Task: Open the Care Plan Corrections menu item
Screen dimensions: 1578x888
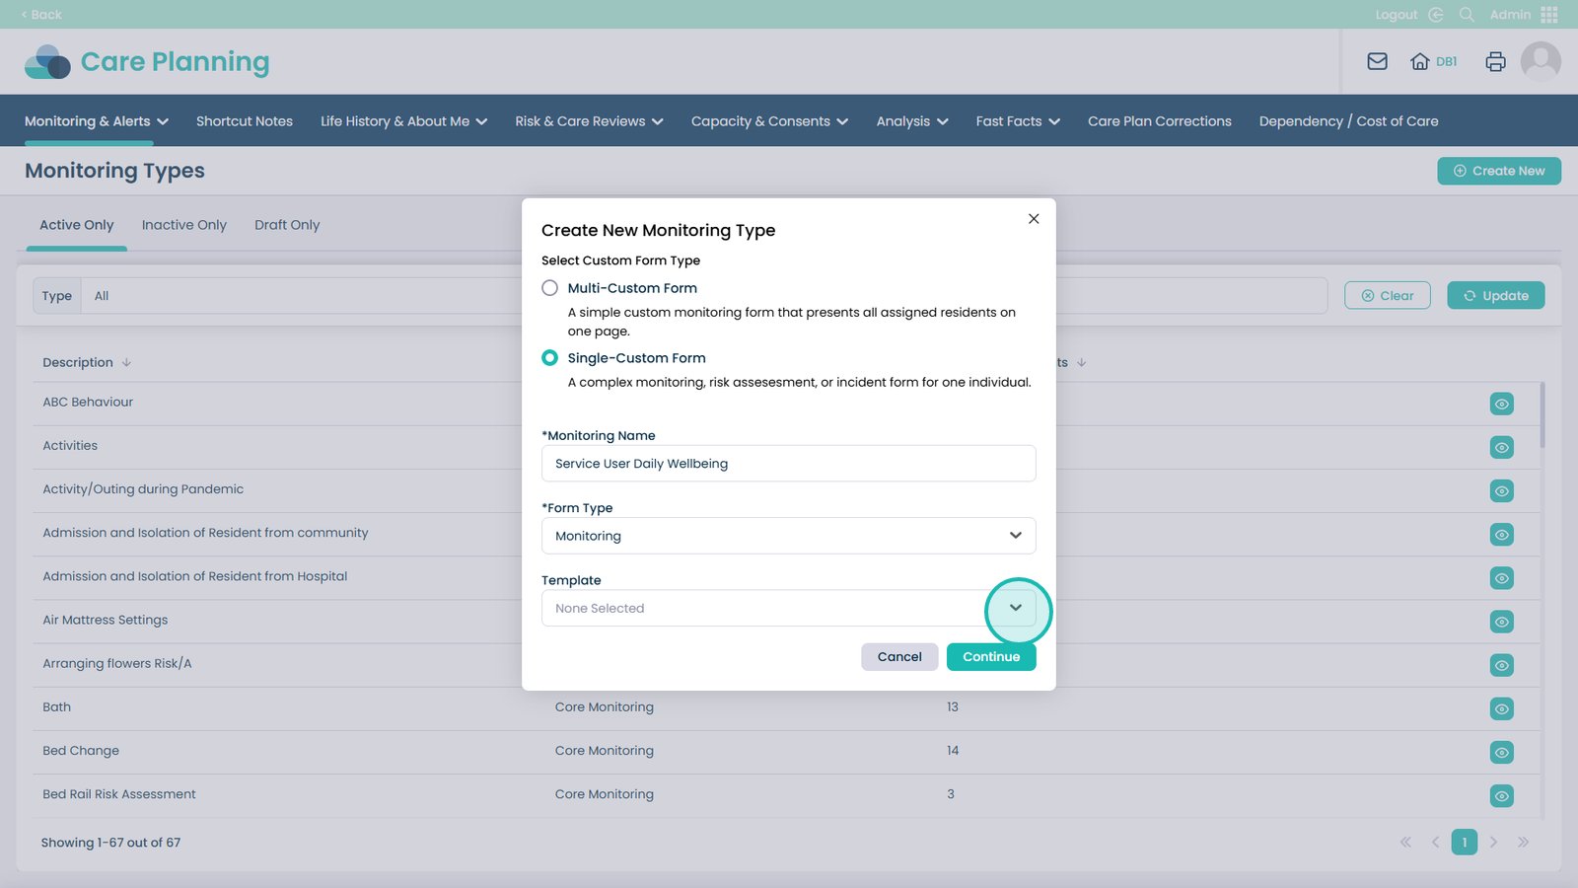Action: [1159, 121]
